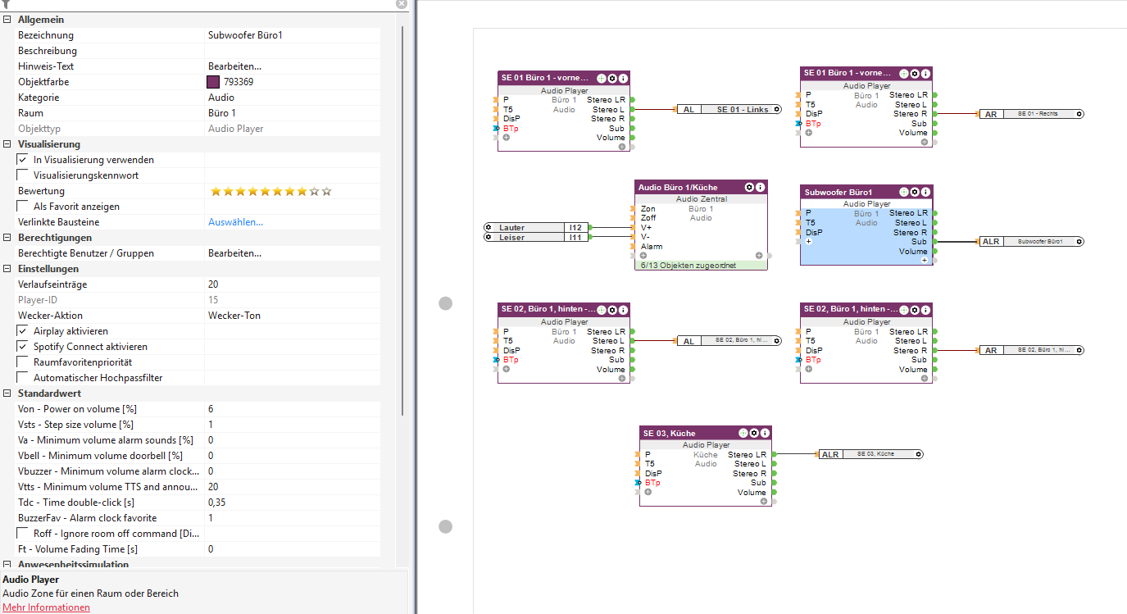Enable Raumfavoritenpriorität checkbox

click(x=23, y=362)
